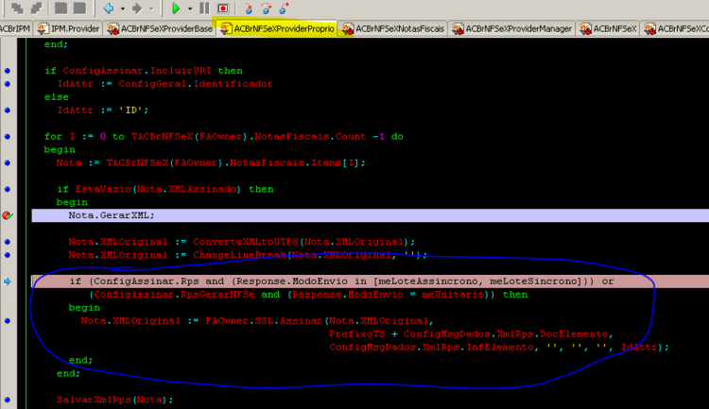Toggle breakpoint at the 'if EstaVazio' line gutter
709x409 pixels.
8,189
